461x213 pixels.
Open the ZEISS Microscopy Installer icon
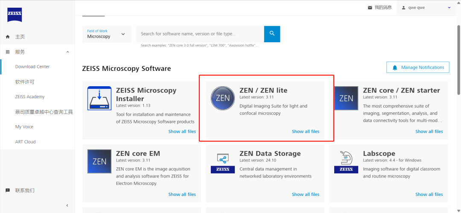coord(99,98)
